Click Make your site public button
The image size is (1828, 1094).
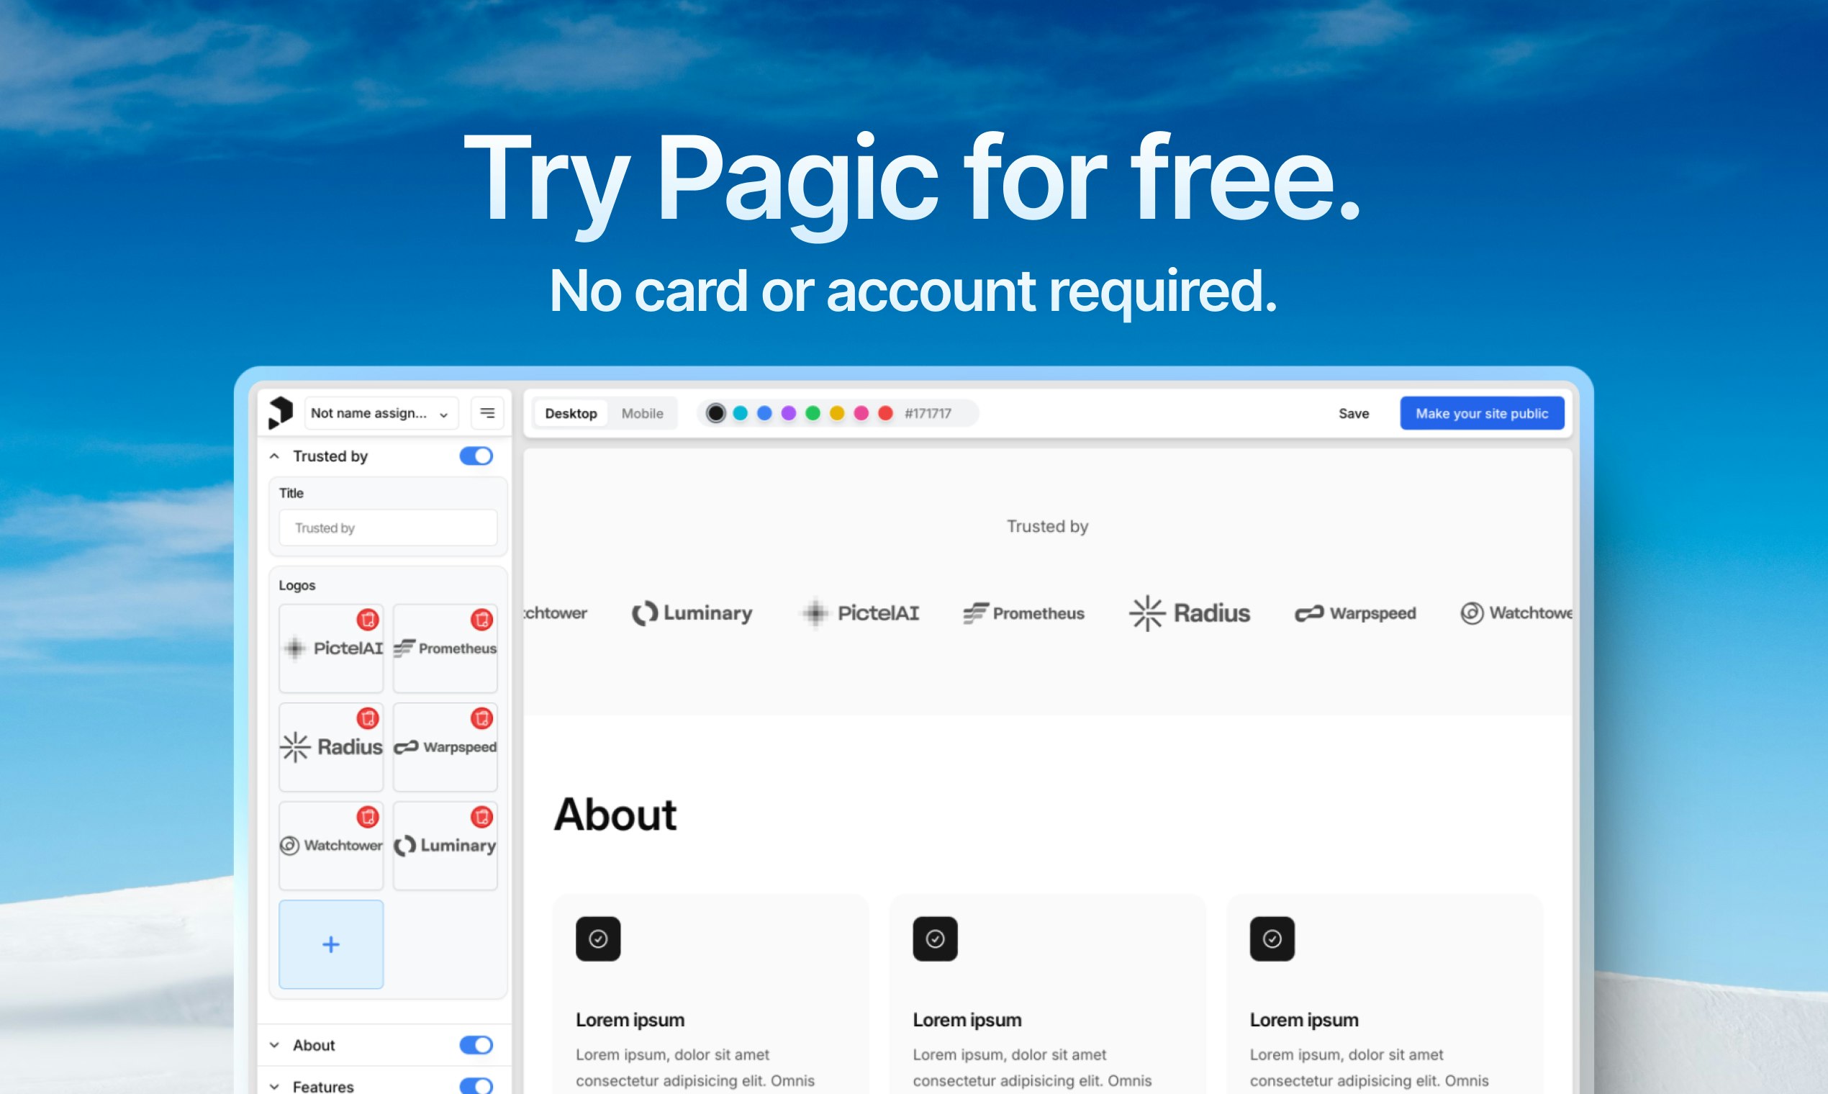click(x=1482, y=413)
